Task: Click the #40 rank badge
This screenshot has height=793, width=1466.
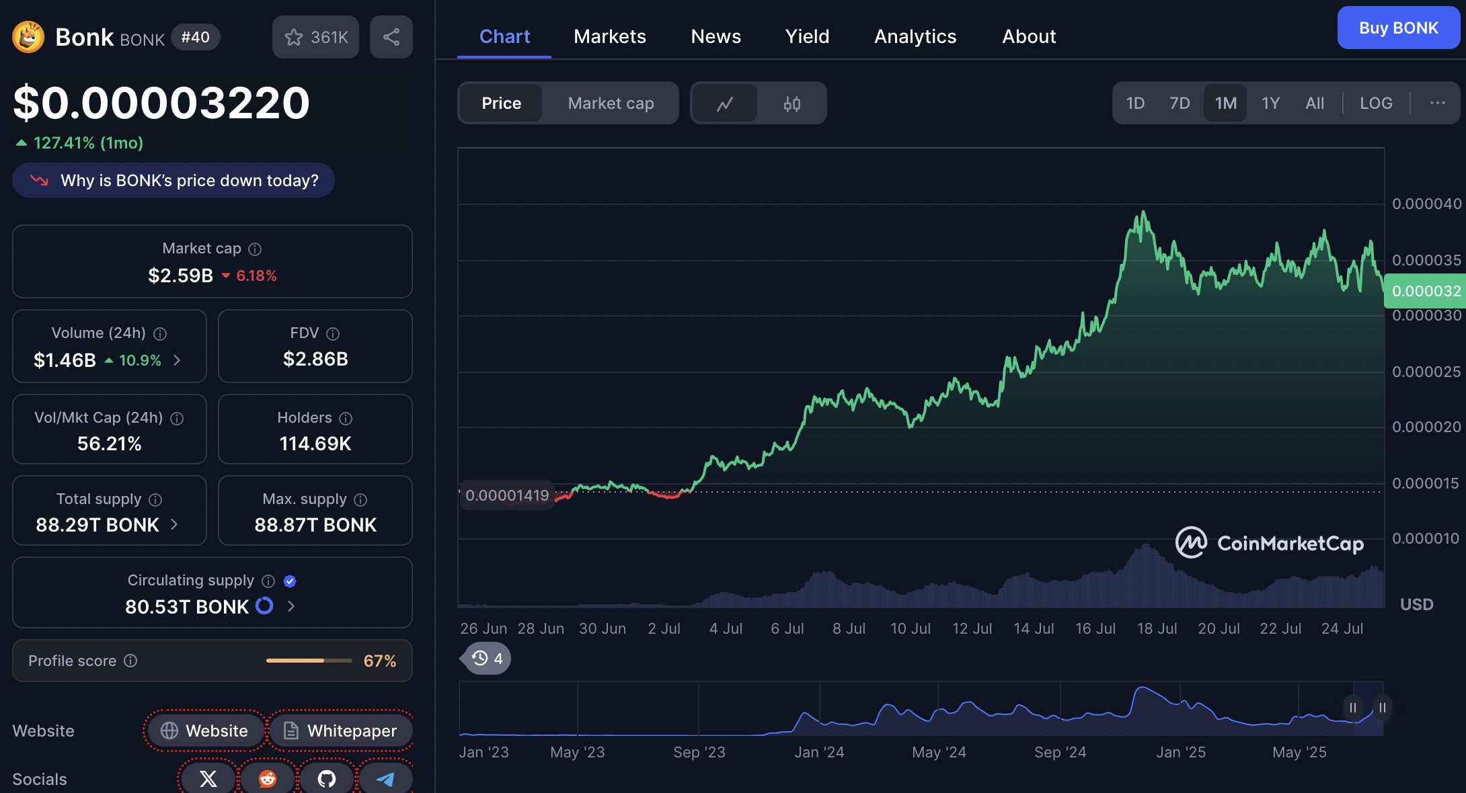Action: coord(195,37)
